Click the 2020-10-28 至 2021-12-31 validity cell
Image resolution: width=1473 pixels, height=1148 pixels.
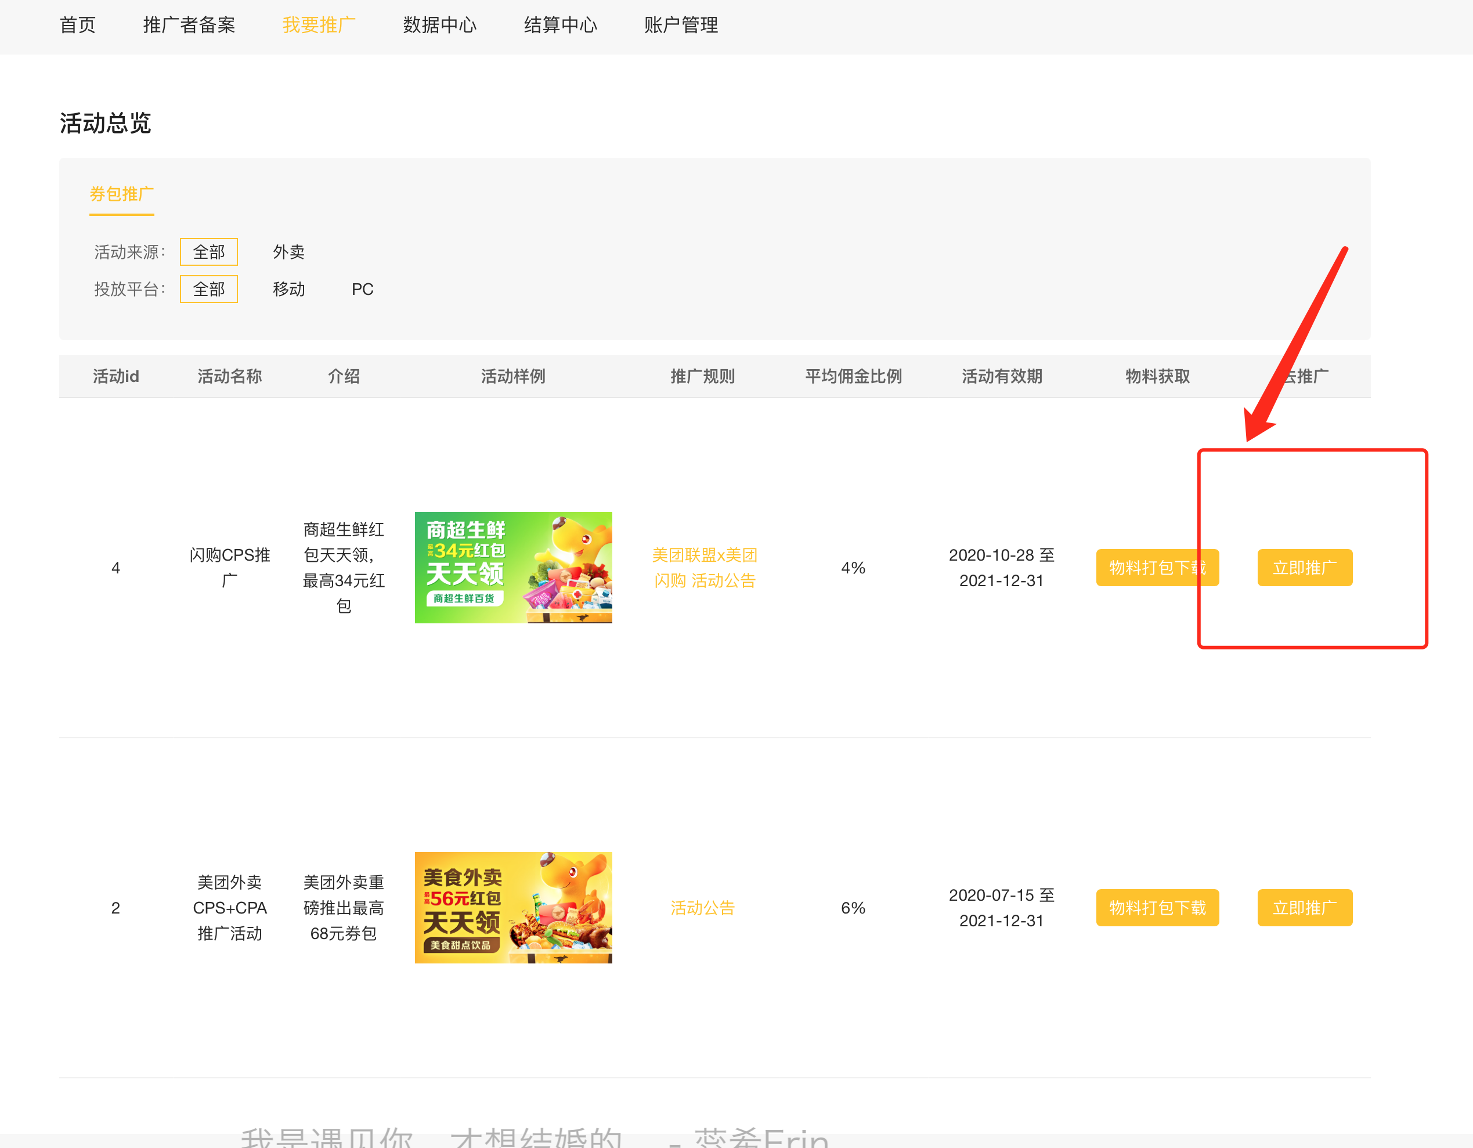coord(1002,568)
